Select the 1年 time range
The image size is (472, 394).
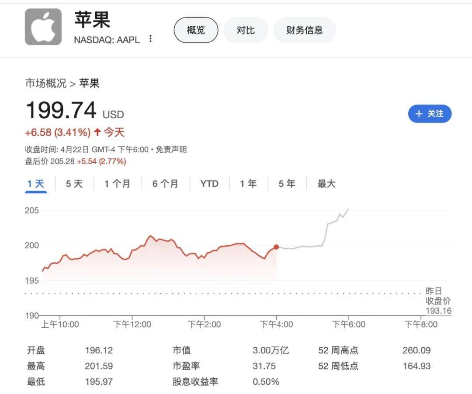coord(247,184)
